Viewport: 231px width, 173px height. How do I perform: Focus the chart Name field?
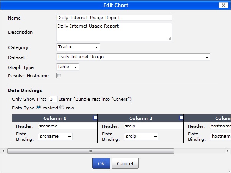tap(114, 18)
